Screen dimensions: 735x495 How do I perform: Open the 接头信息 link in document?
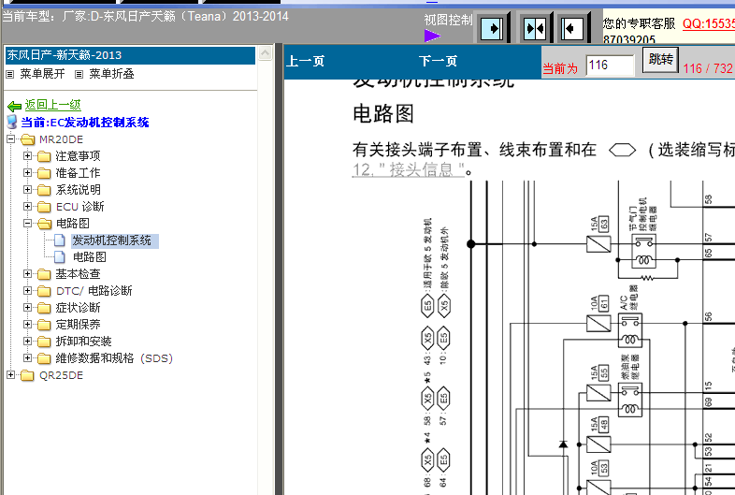(x=409, y=170)
